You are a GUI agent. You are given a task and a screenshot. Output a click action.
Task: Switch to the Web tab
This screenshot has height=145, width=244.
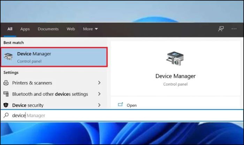point(71,29)
